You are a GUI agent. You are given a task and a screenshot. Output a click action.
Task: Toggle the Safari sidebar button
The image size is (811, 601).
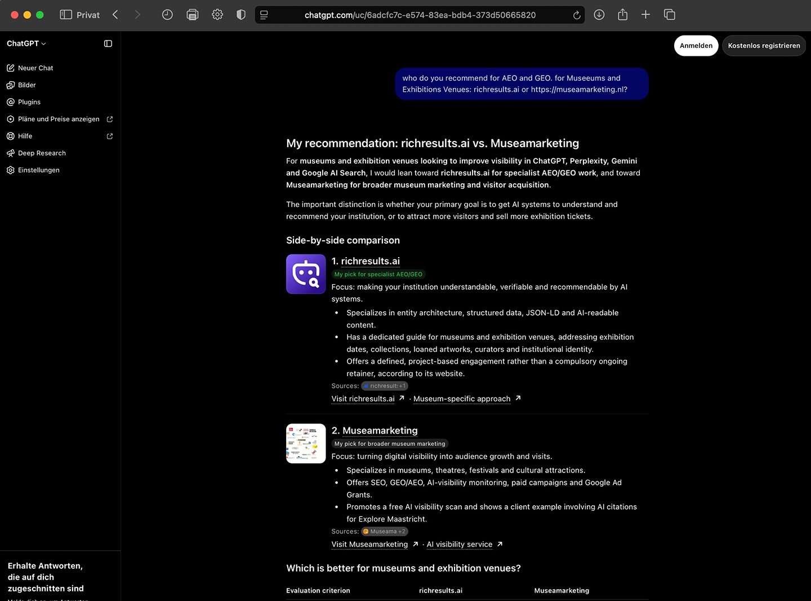click(x=66, y=15)
